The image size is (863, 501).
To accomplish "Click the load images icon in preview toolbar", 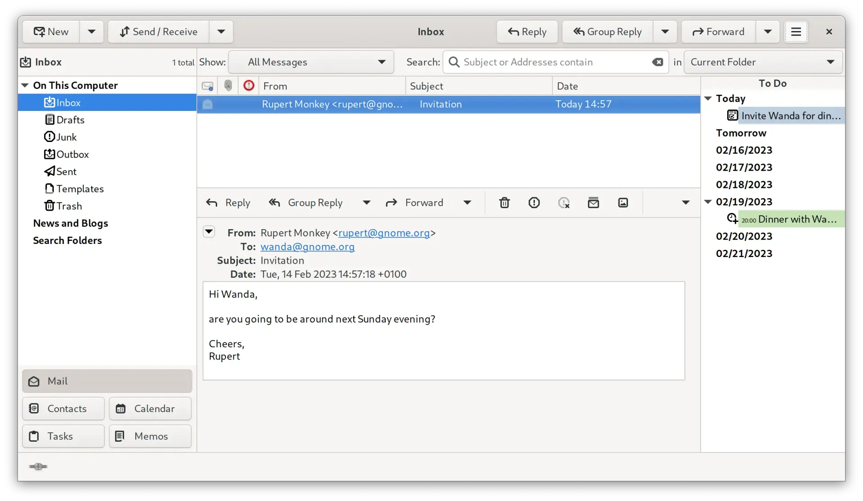I will pos(623,203).
